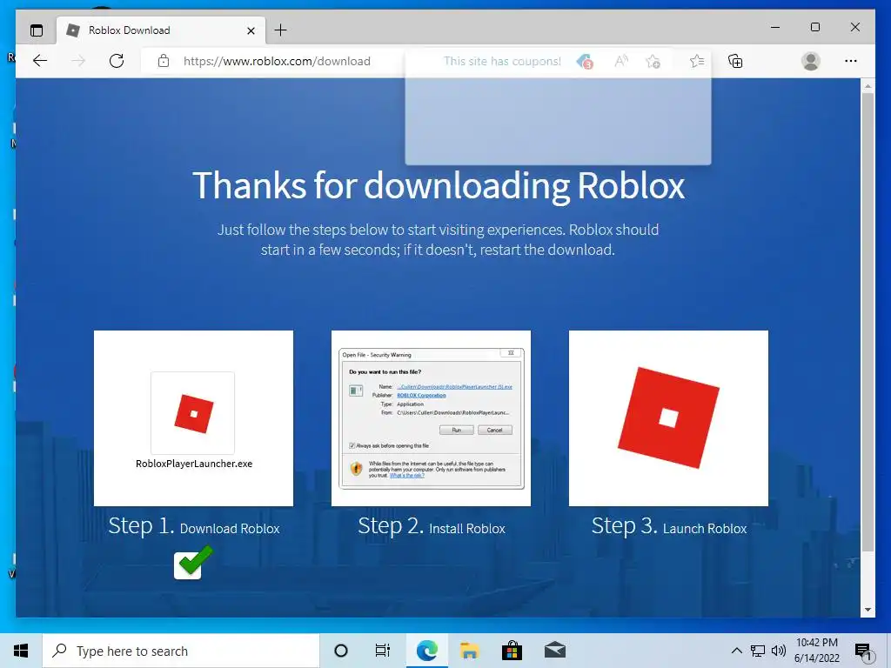Go back to the previous page
The image size is (891, 668).
(x=40, y=61)
